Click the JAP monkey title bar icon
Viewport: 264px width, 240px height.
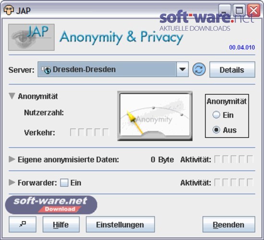point(9,10)
